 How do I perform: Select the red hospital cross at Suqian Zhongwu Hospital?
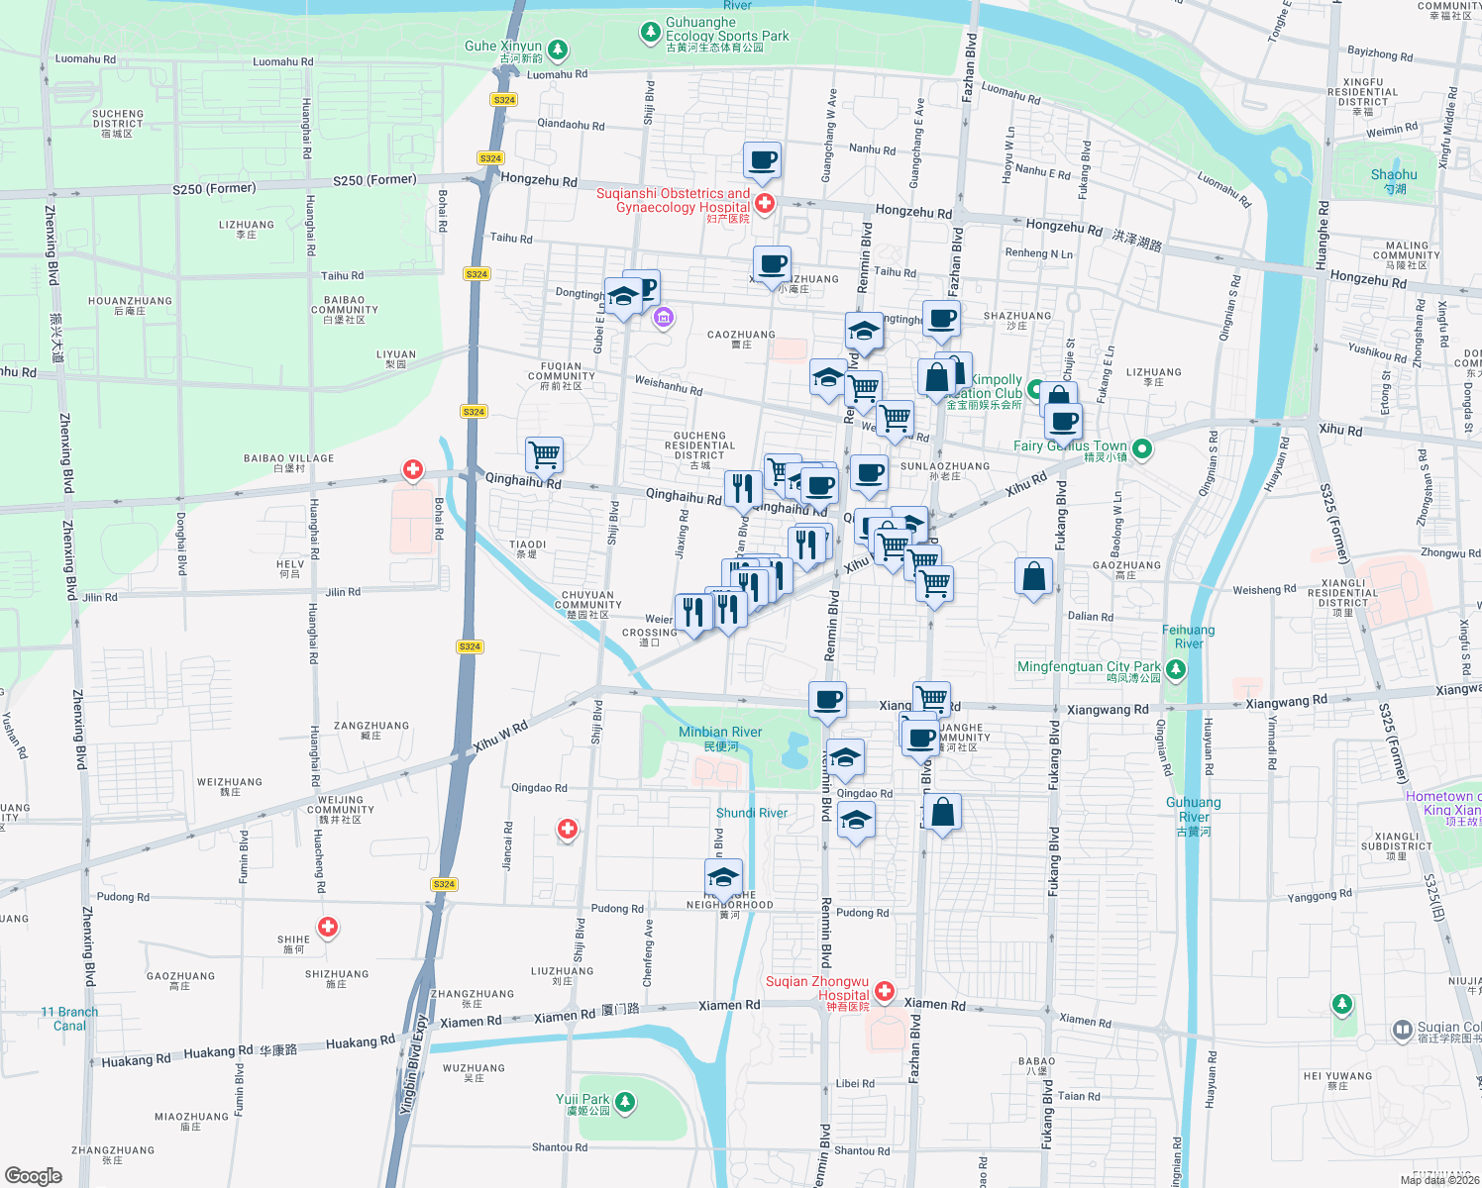(x=883, y=991)
